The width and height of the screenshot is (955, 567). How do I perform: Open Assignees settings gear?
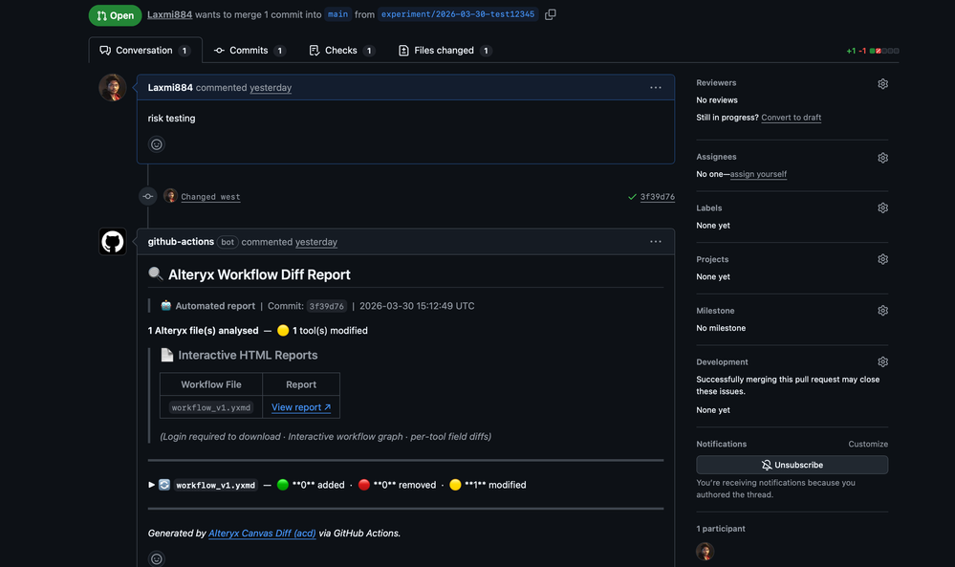tap(882, 159)
